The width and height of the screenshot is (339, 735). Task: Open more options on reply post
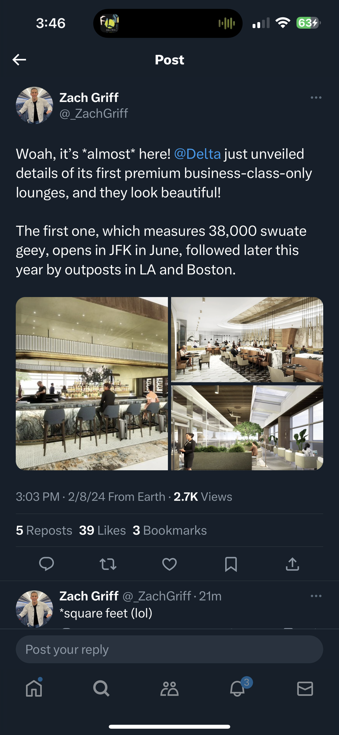point(316,596)
